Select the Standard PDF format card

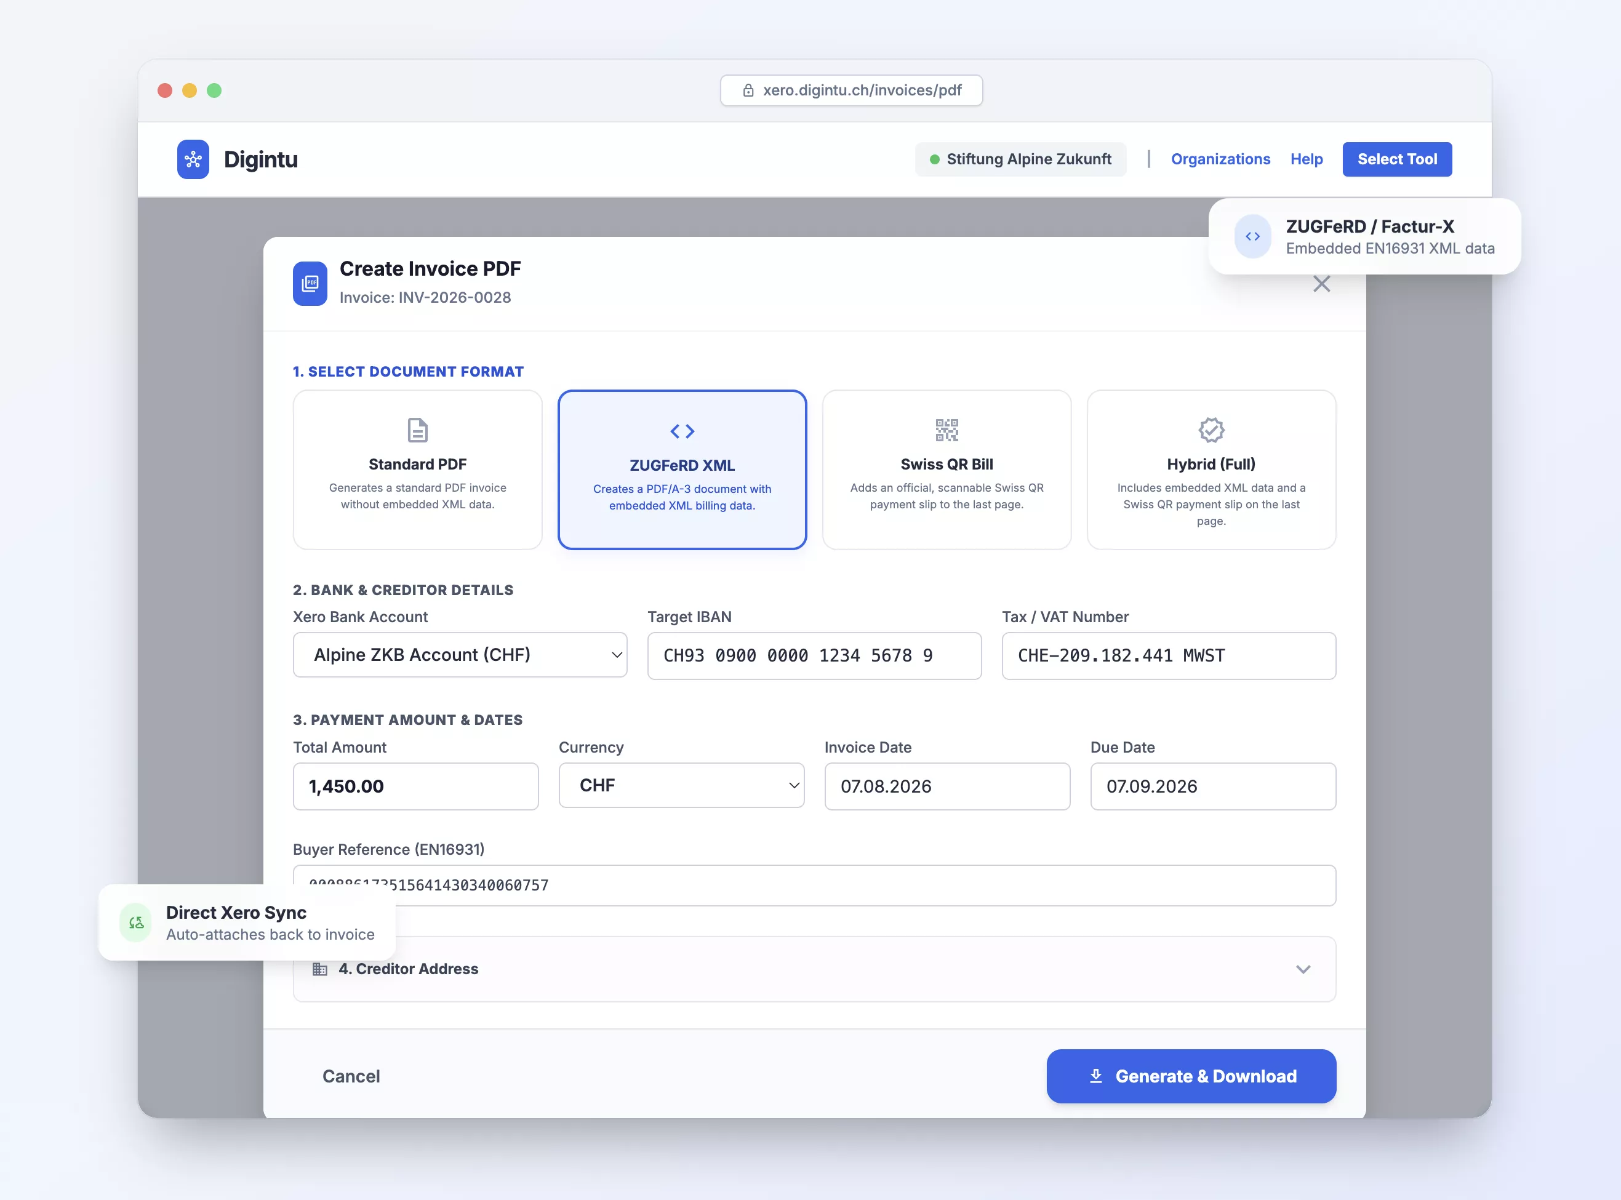(418, 470)
